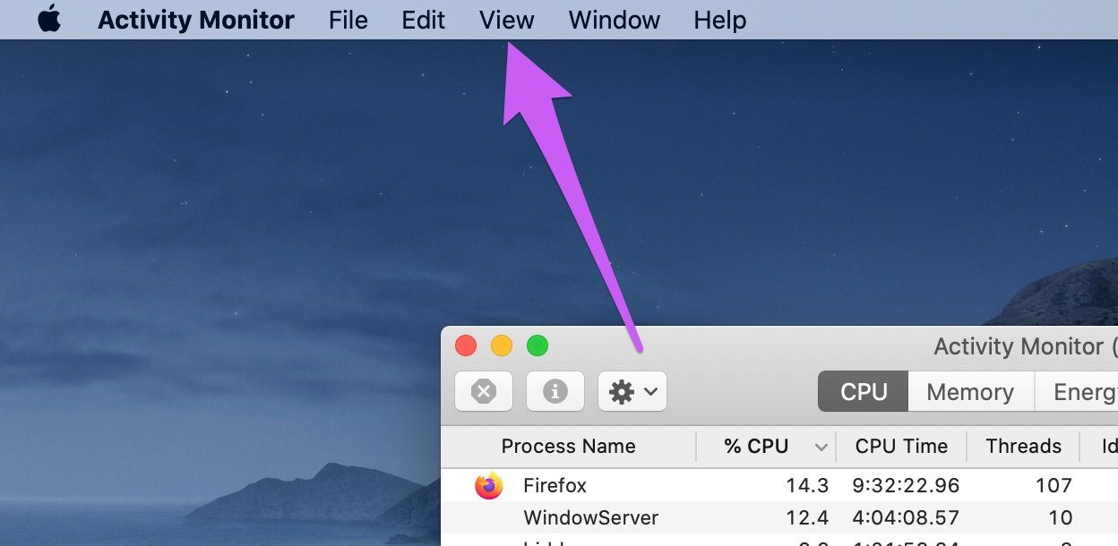Click Firefox CPU time 9:32:22.96
Viewport: 1118px width, 546px height.
(907, 486)
